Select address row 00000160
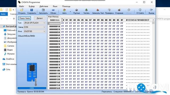 pyautogui.click(x=55, y=88)
